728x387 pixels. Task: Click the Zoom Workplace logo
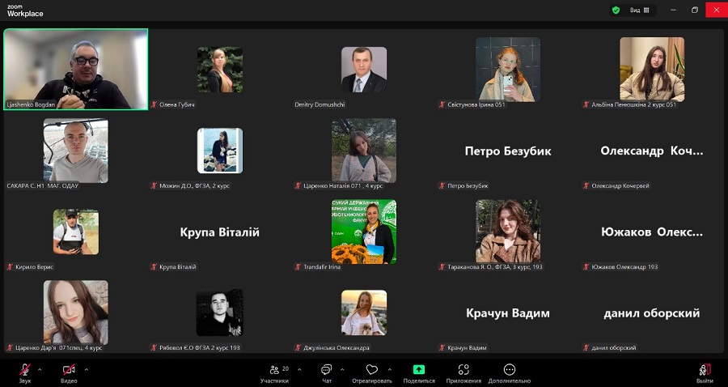click(25, 11)
